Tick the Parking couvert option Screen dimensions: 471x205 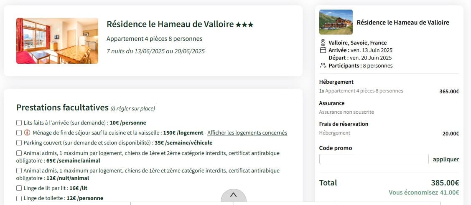click(19, 143)
